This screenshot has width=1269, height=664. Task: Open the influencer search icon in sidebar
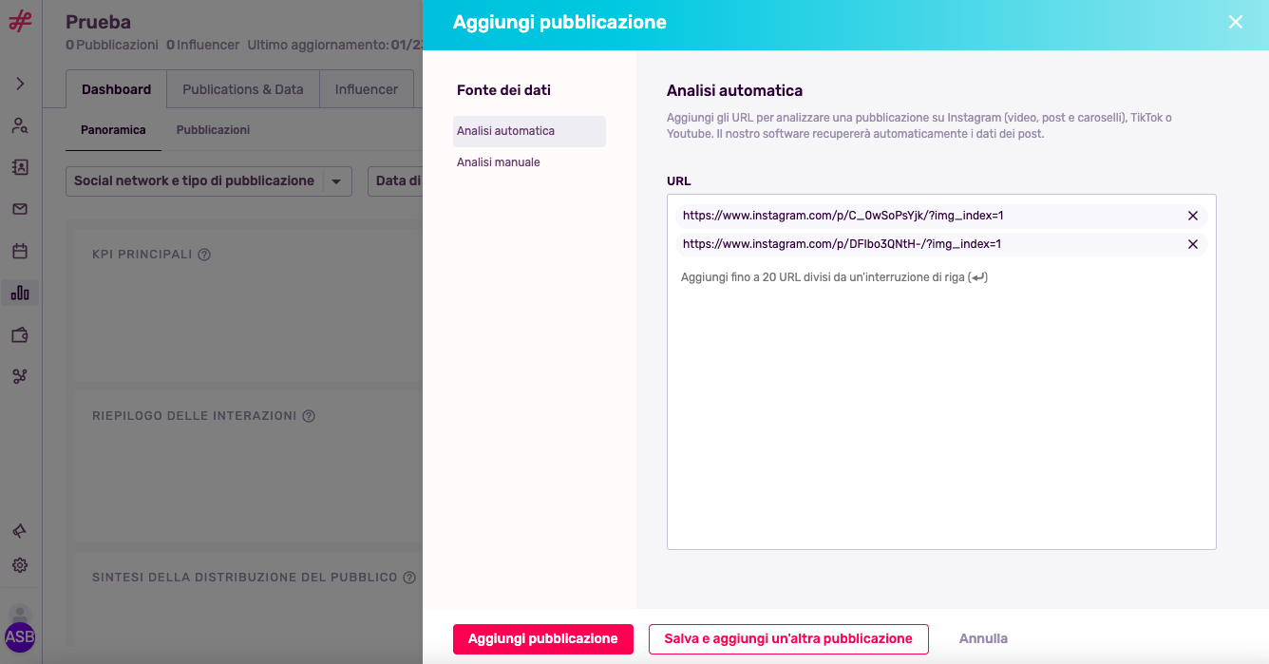click(x=20, y=125)
